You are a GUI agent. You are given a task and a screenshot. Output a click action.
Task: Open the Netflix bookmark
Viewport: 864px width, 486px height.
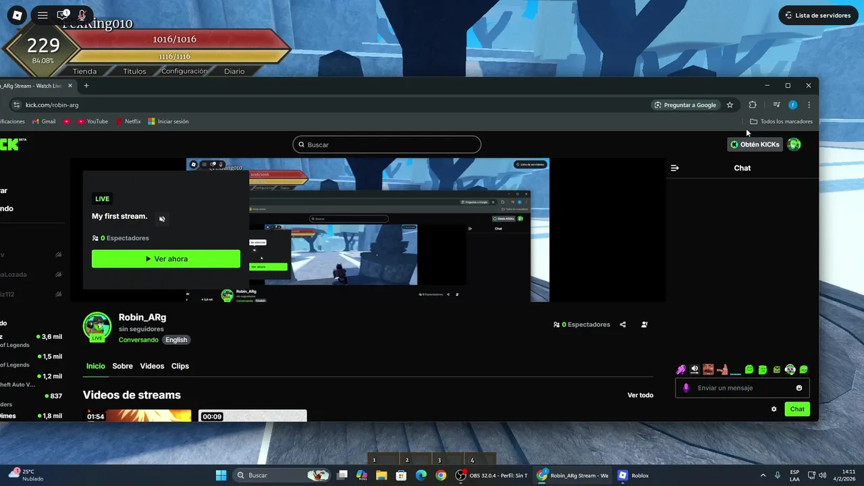[128, 122]
